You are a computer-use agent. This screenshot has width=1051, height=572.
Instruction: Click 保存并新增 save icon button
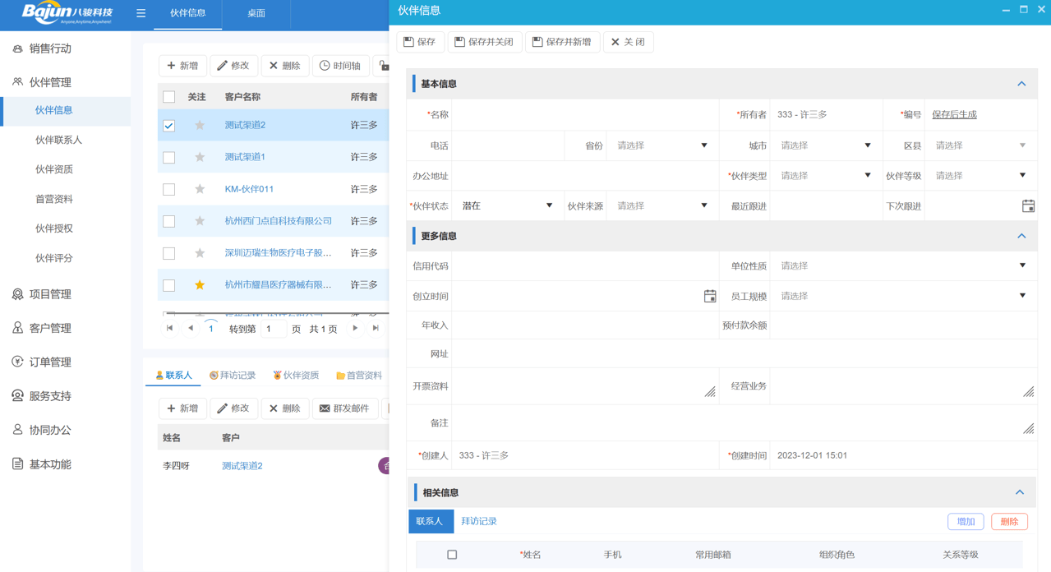click(x=562, y=42)
